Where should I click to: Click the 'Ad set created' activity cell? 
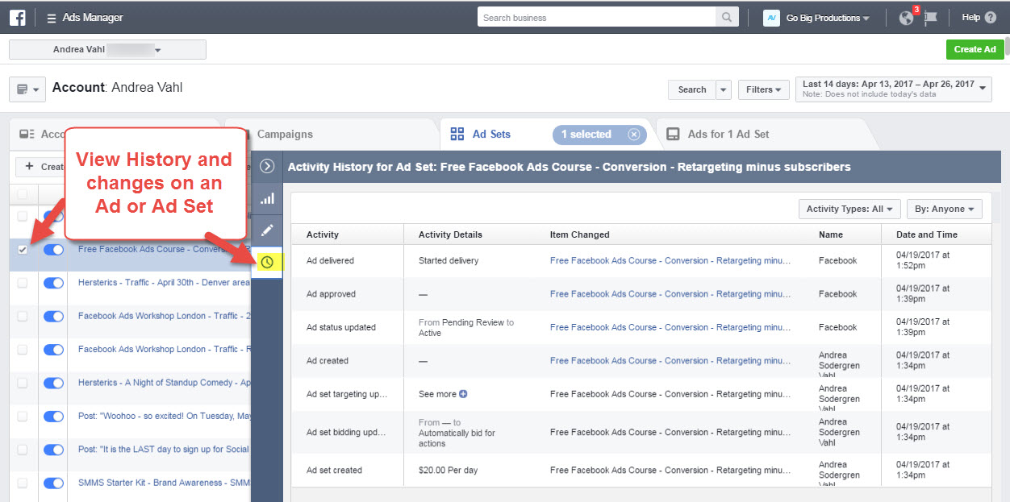(x=334, y=471)
